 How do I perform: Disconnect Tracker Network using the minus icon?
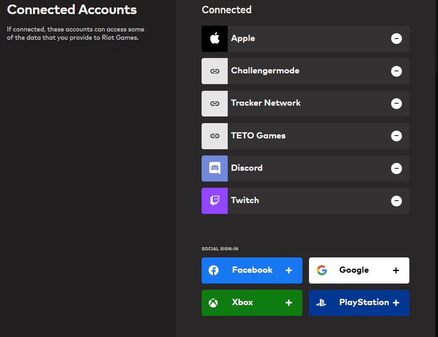tap(397, 104)
